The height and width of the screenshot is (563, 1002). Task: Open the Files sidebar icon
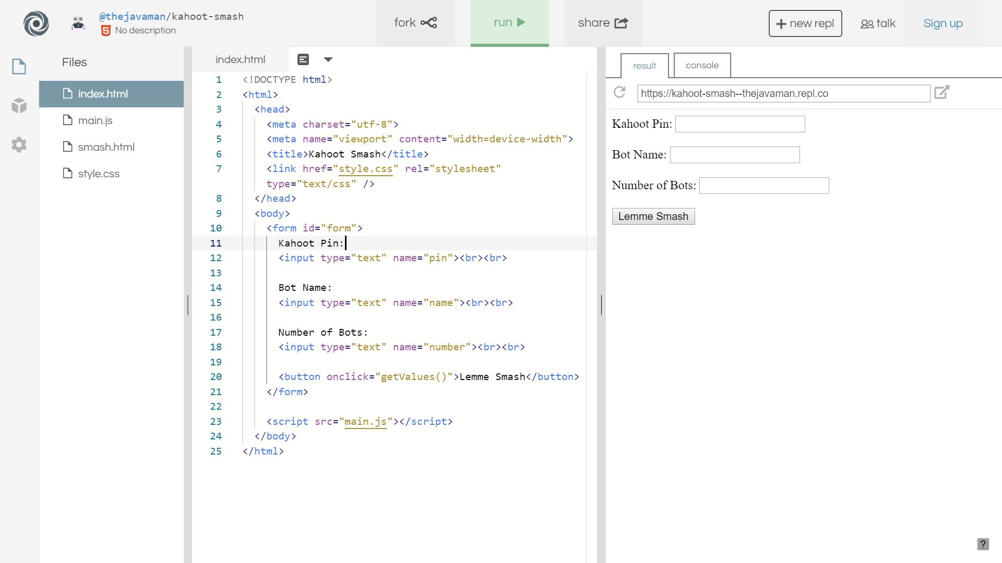(x=19, y=66)
